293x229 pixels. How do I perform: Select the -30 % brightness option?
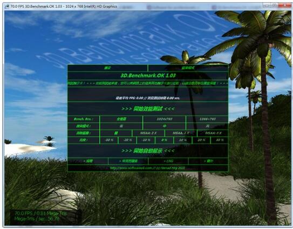pyautogui.click(x=109, y=140)
